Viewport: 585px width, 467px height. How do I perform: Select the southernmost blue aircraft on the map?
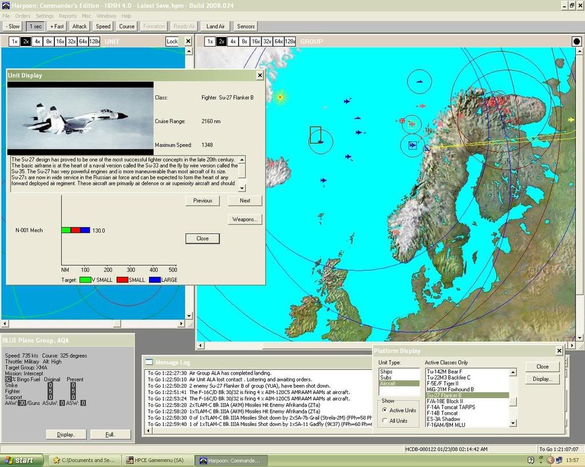click(323, 180)
